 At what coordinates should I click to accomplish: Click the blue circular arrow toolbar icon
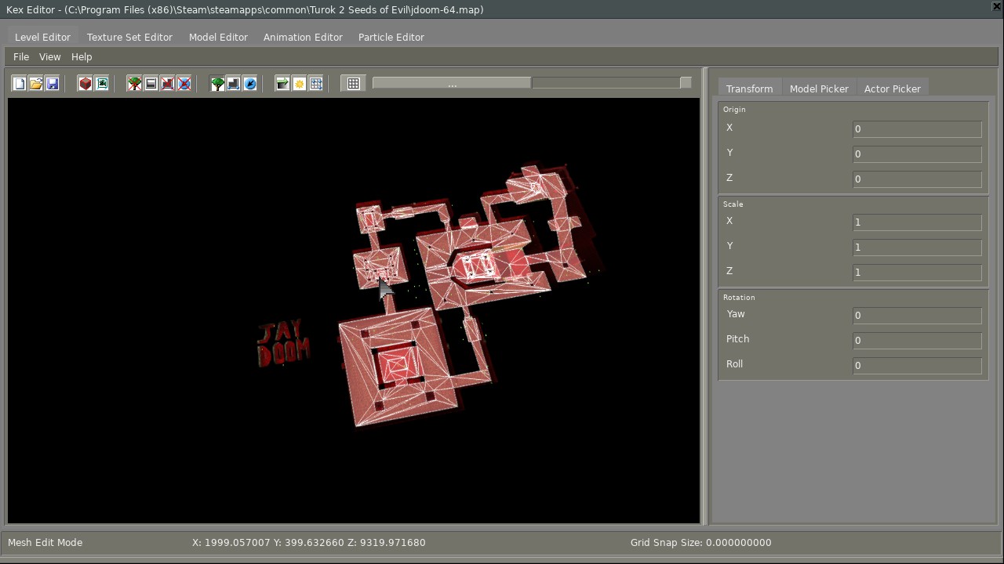(x=250, y=84)
